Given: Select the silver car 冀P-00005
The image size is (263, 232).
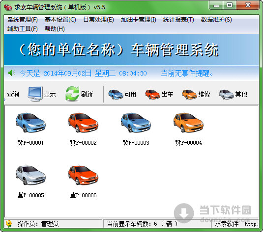Looking at the screenshot, I should [x=30, y=175].
